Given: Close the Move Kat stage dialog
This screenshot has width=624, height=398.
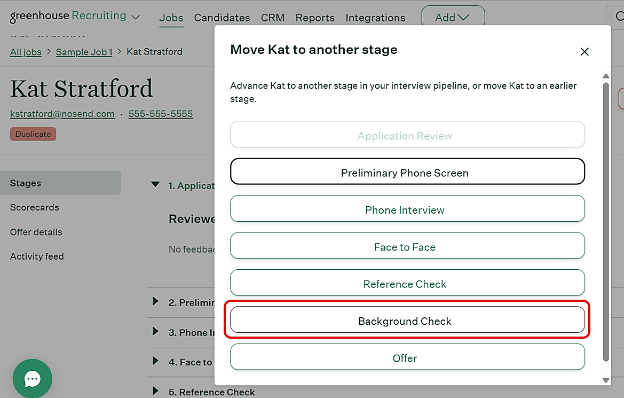Looking at the screenshot, I should point(584,52).
